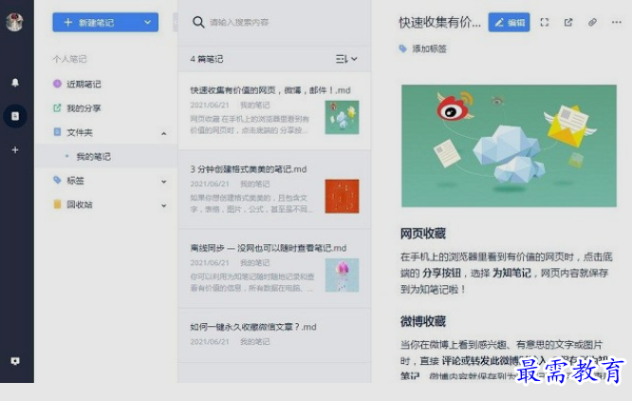This screenshot has width=632, height=401.
Task: Select the 标签 item
Action: tap(75, 181)
